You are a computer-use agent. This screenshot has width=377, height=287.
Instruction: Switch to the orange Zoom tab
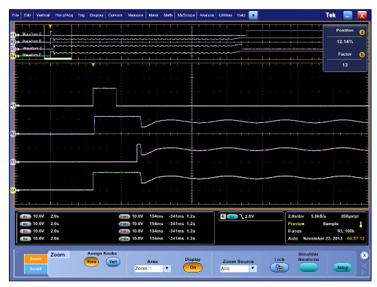pyautogui.click(x=36, y=259)
